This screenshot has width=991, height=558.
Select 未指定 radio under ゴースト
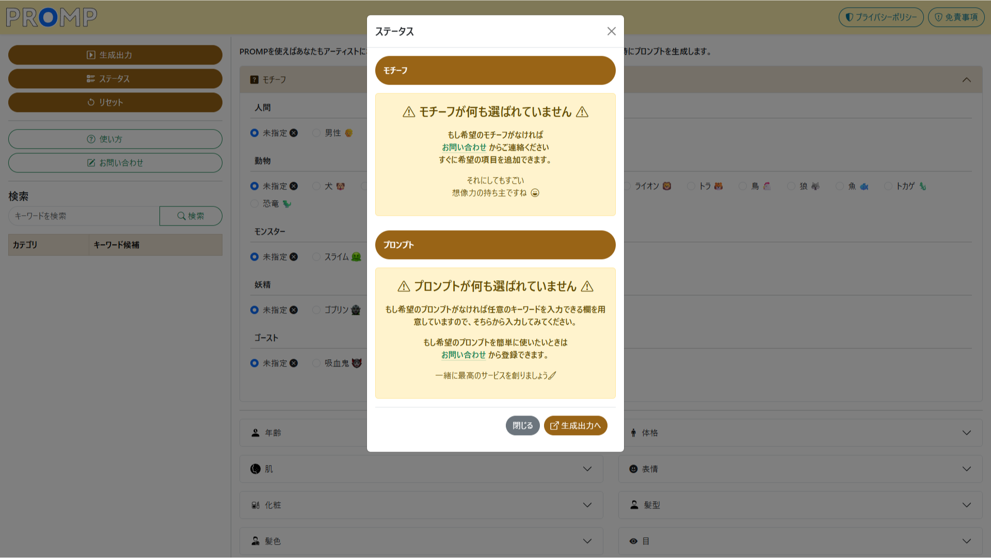(x=254, y=363)
